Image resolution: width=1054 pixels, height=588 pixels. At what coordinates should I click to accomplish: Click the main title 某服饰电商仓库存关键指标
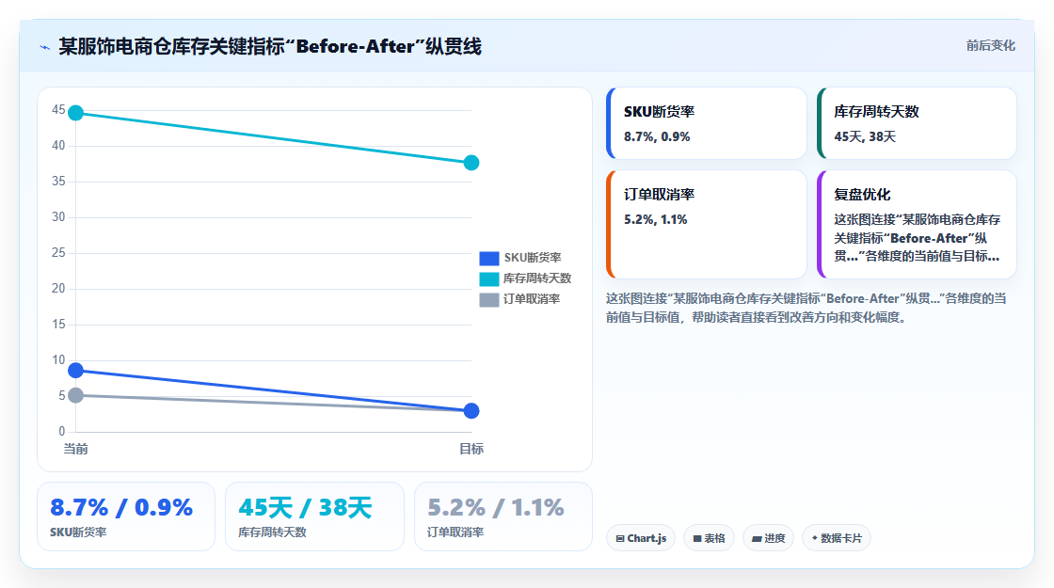coord(270,46)
